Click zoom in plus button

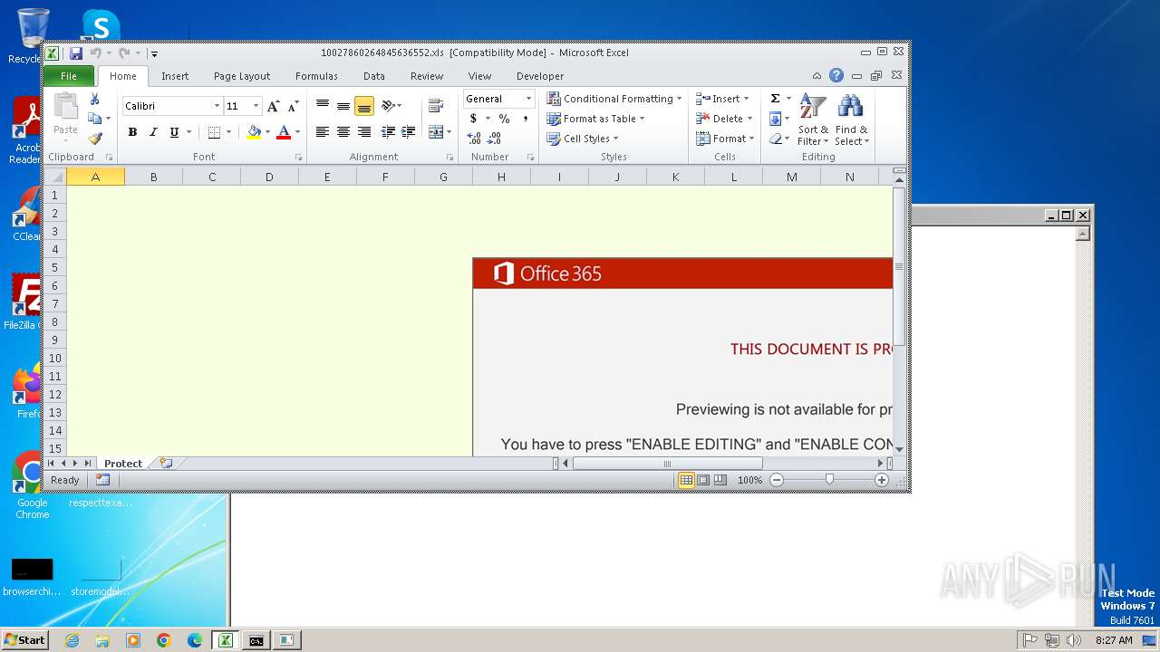click(x=882, y=480)
